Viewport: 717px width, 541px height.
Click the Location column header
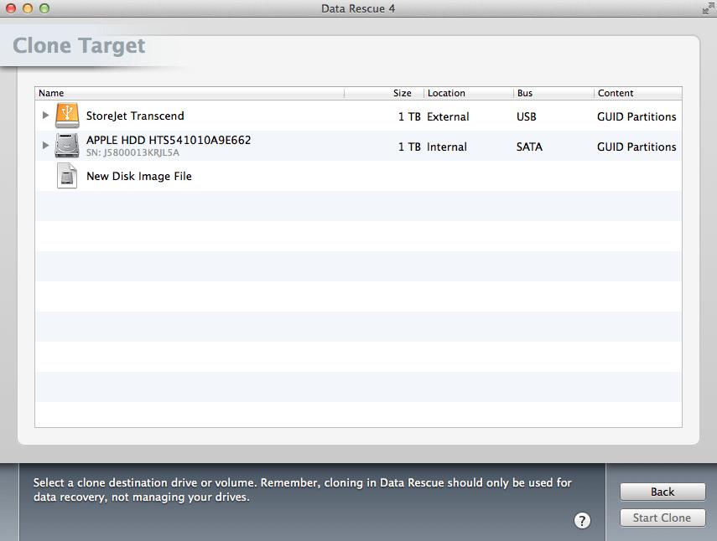tap(446, 93)
